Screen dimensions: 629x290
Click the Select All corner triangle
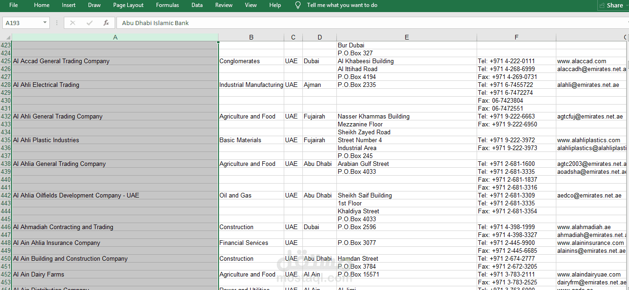pos(6,37)
